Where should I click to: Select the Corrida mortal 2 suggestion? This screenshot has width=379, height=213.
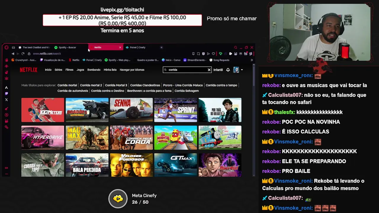(x=91, y=85)
